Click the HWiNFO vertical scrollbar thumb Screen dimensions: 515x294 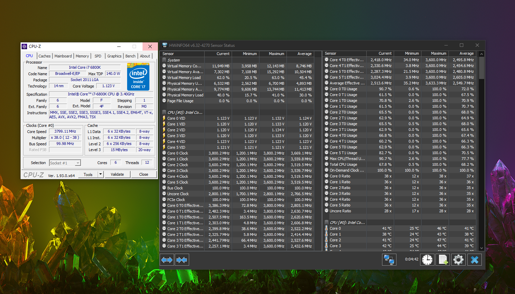(481, 68)
